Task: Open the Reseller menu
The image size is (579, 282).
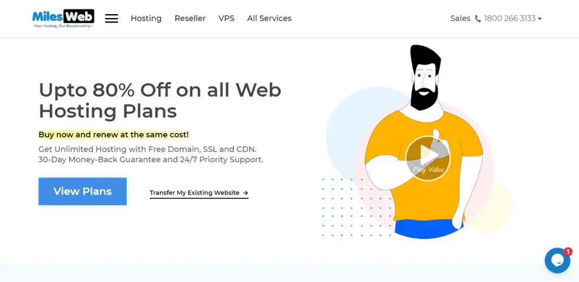Action: click(x=190, y=19)
